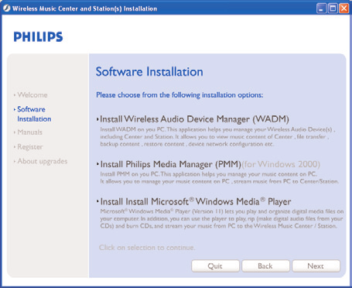The image size is (352, 288).
Task: Click the Philips logo
Action: pos(38,36)
